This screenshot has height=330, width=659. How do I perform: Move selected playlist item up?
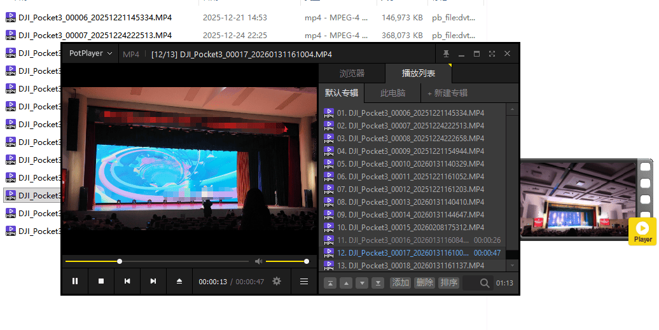pos(346,284)
